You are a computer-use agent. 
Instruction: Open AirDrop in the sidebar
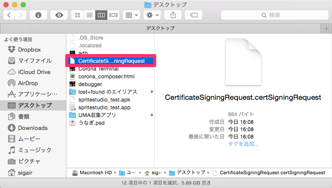coord(28,83)
